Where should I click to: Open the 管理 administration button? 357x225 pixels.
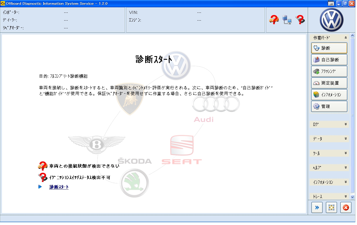coord(329,106)
